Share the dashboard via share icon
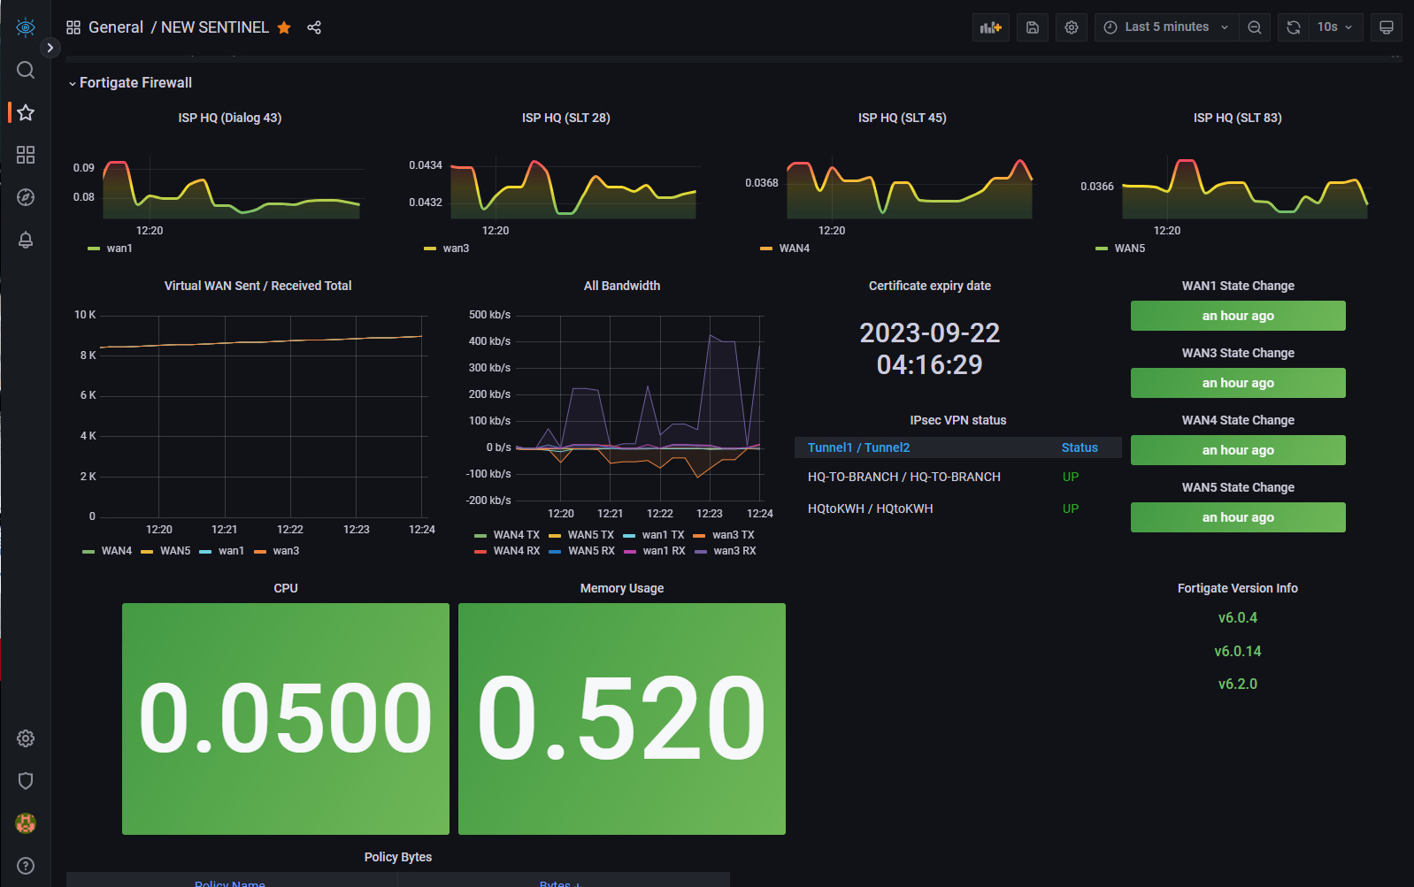Viewport: 1414px width, 887px height. pos(314,27)
